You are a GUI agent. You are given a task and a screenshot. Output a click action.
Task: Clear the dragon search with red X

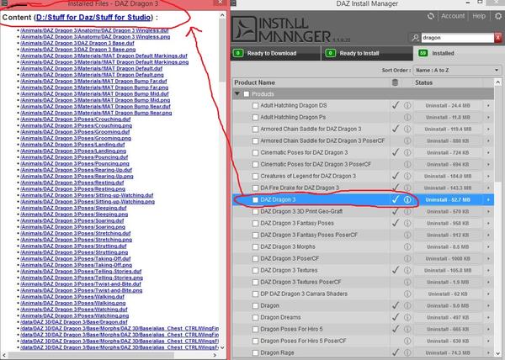498,38
